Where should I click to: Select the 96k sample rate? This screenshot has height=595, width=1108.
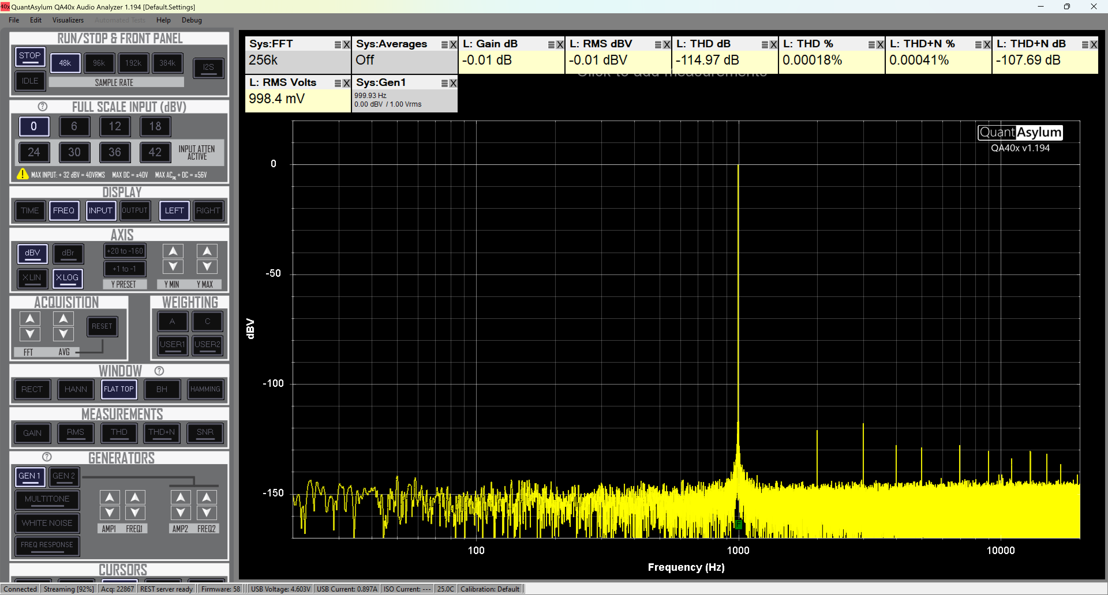click(x=99, y=63)
